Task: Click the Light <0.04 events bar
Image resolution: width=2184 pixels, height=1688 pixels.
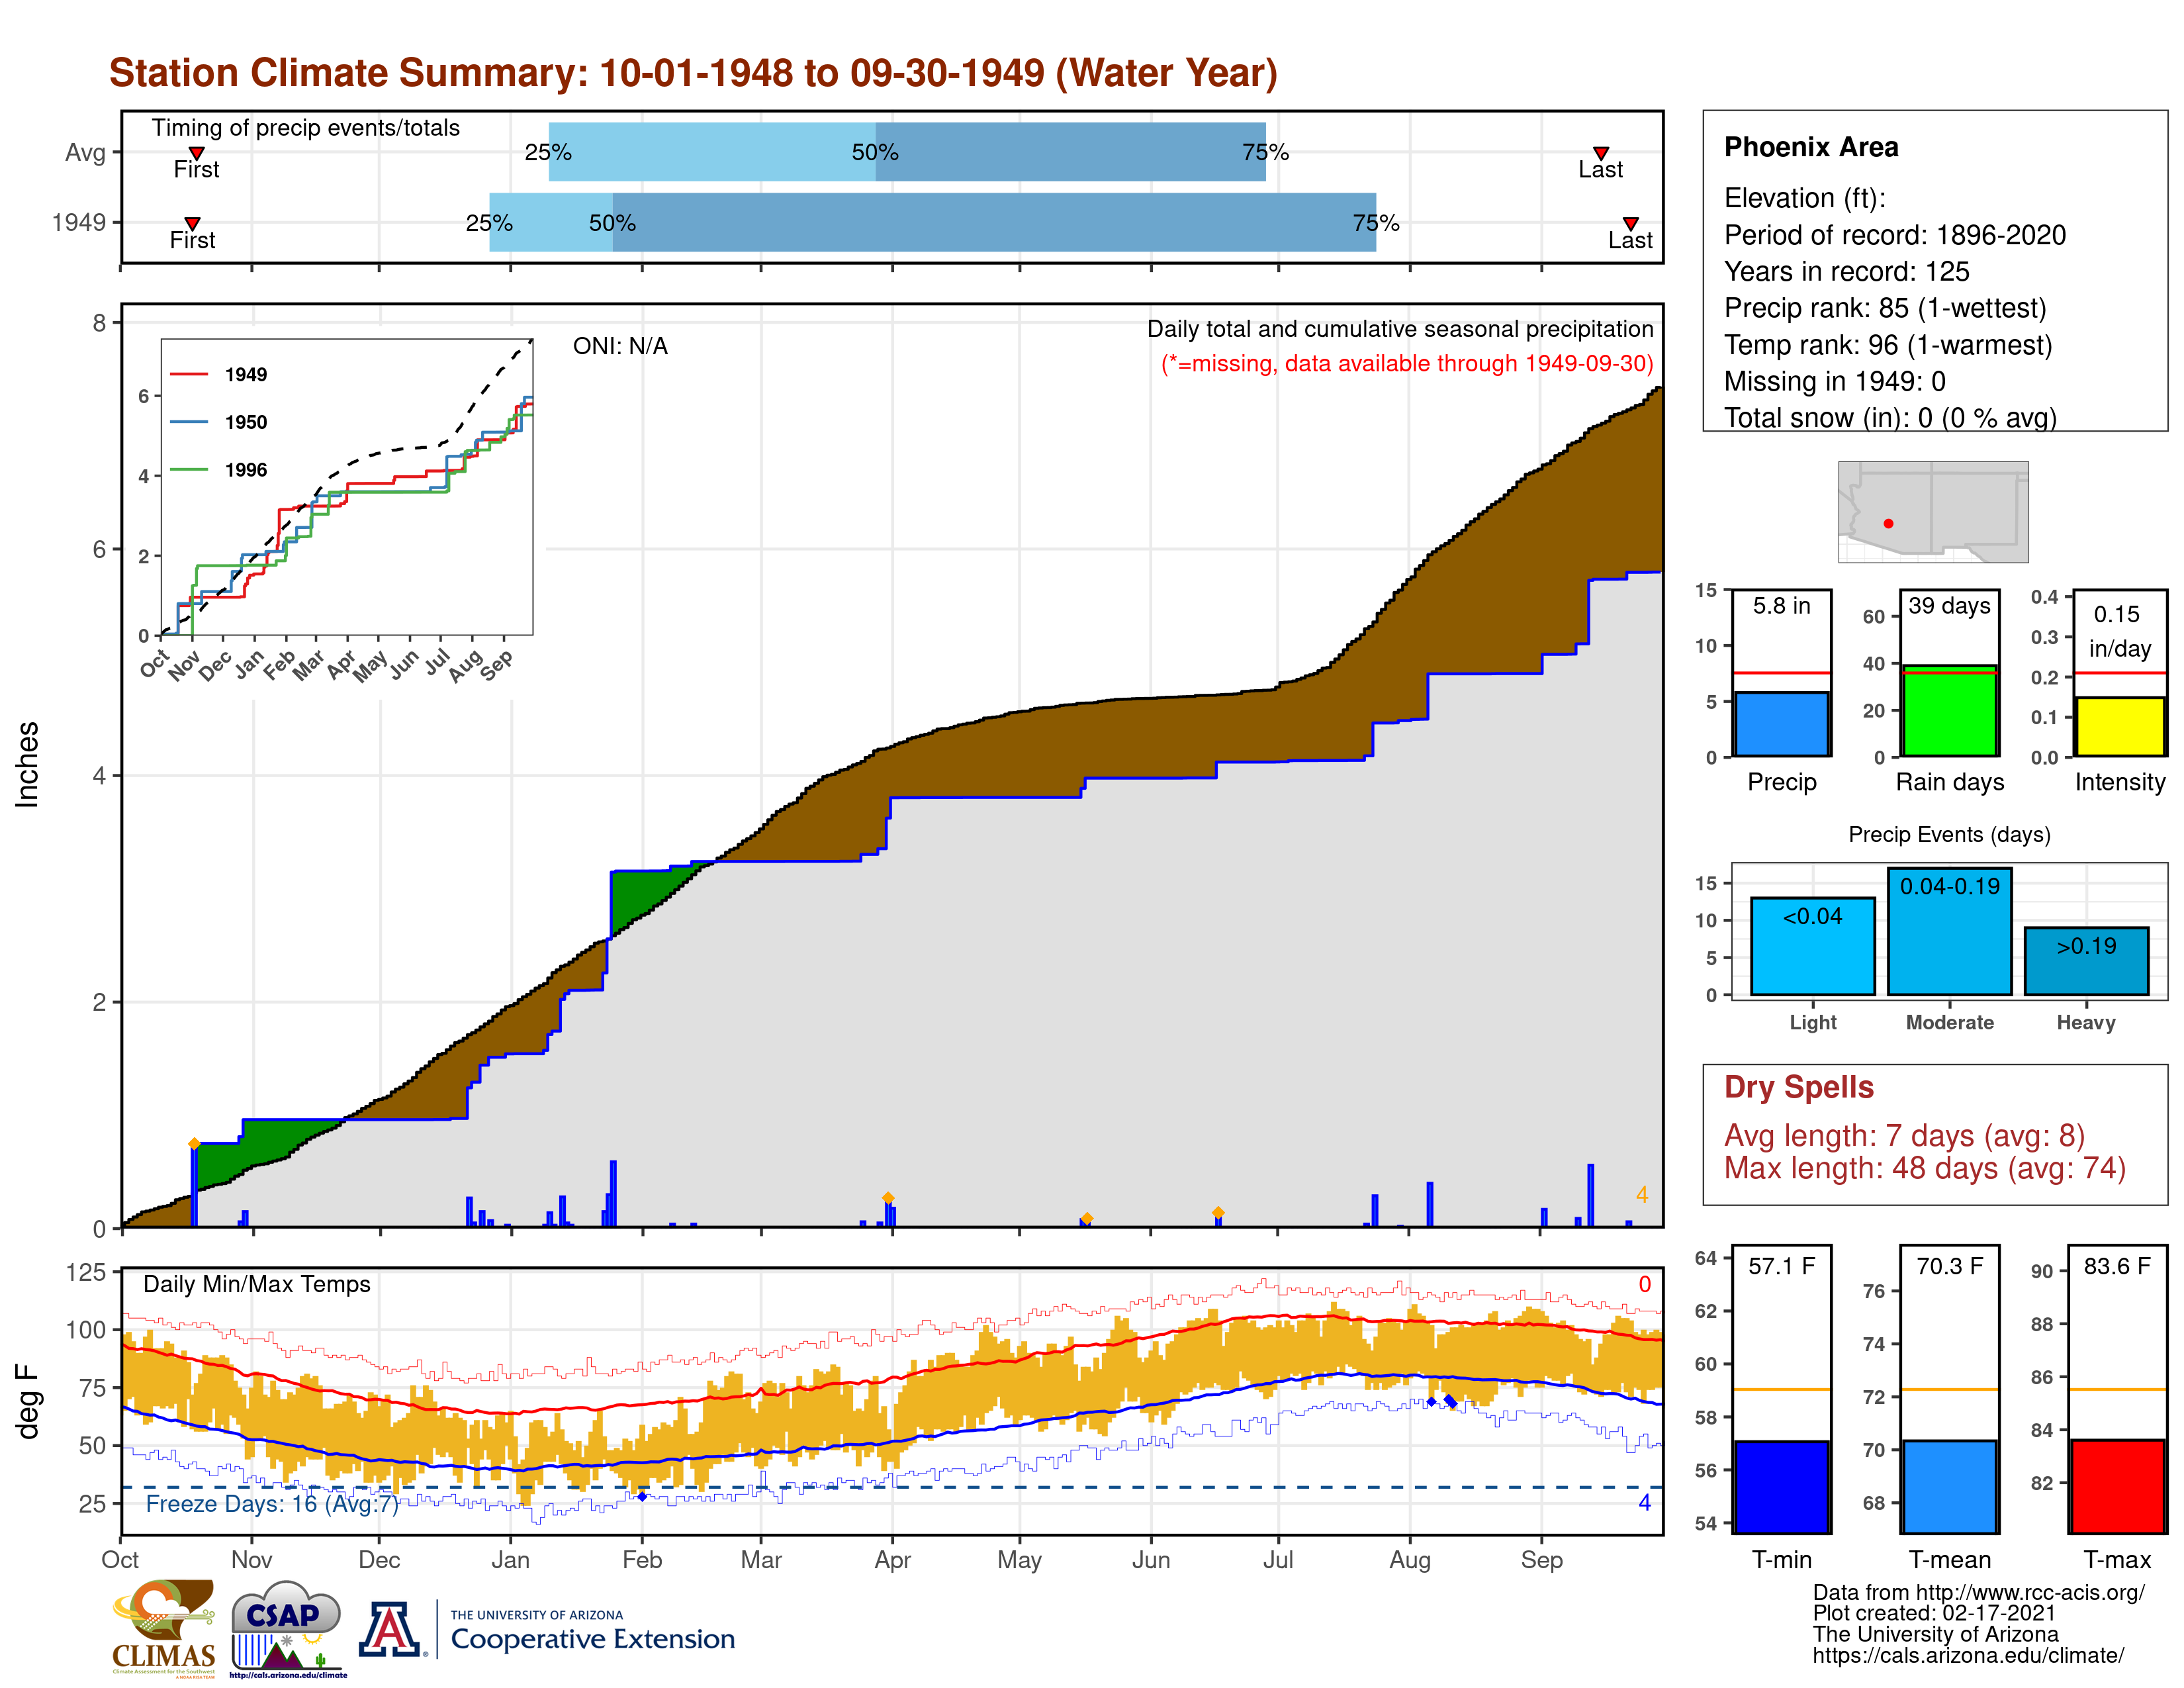Action: (1813, 946)
